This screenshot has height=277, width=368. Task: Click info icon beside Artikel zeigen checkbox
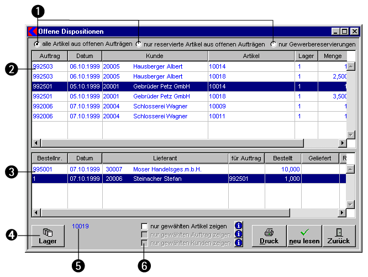click(x=239, y=226)
